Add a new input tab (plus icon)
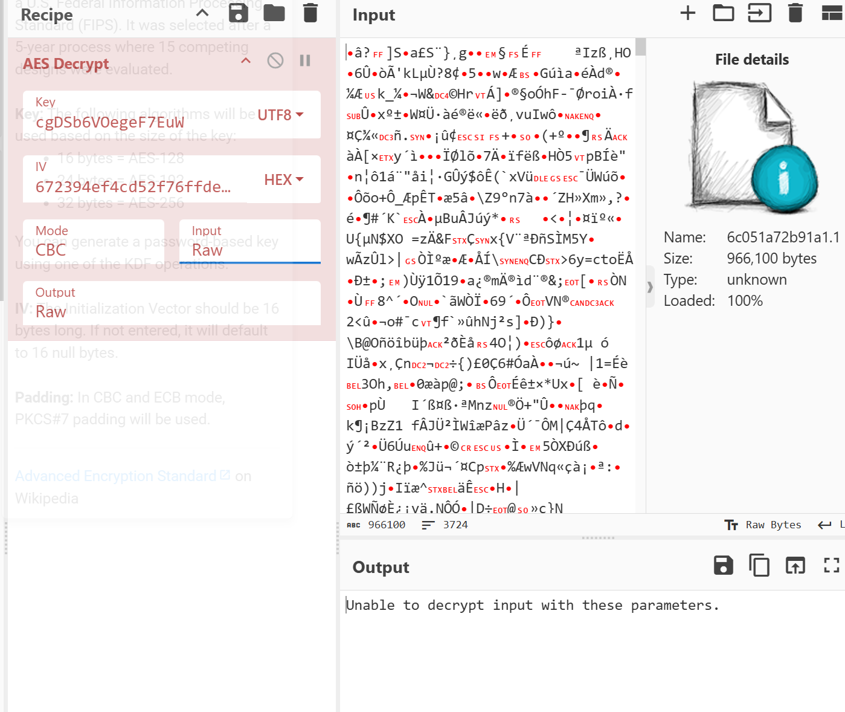Screen dimensions: 845x712 (x=688, y=13)
